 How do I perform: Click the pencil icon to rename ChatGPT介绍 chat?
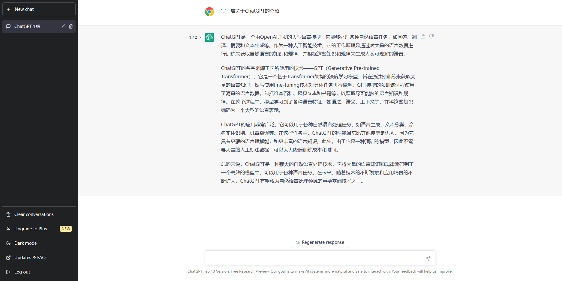point(63,26)
